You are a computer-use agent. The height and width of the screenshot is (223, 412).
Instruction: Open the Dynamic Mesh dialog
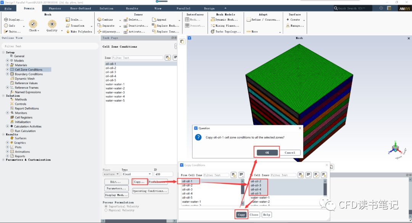224,20
